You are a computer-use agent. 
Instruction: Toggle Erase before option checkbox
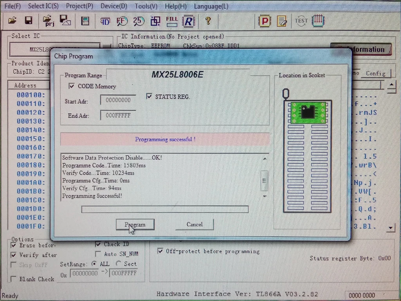click(x=14, y=245)
